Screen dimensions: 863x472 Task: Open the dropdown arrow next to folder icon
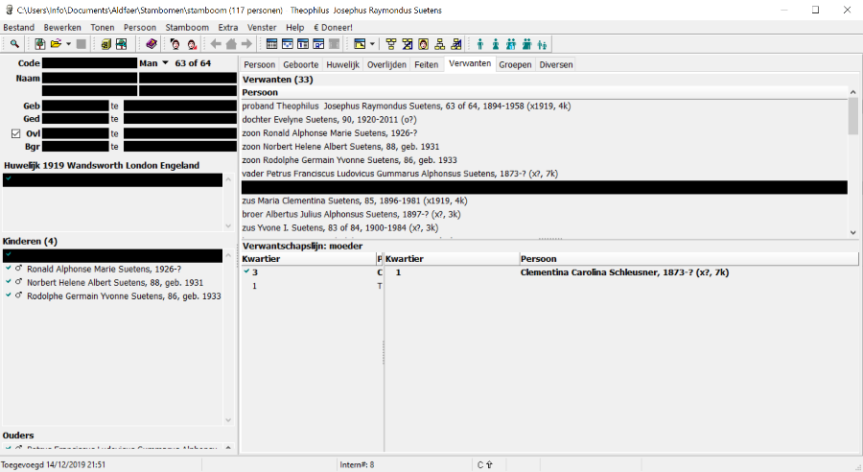pyautogui.click(x=68, y=44)
